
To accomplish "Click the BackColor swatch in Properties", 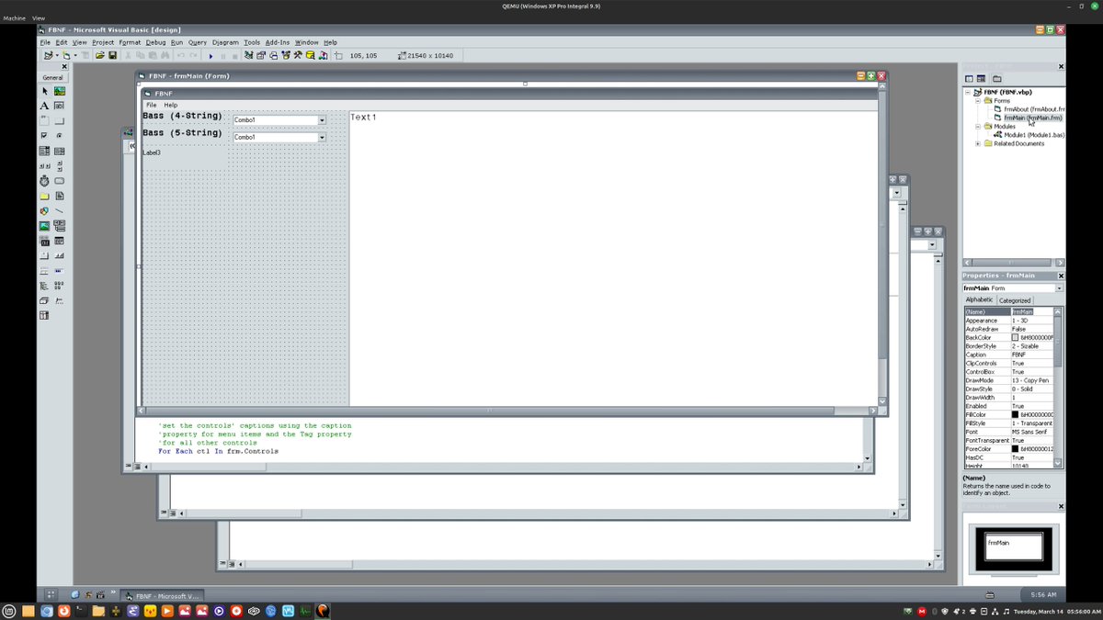I will coord(1016,337).
